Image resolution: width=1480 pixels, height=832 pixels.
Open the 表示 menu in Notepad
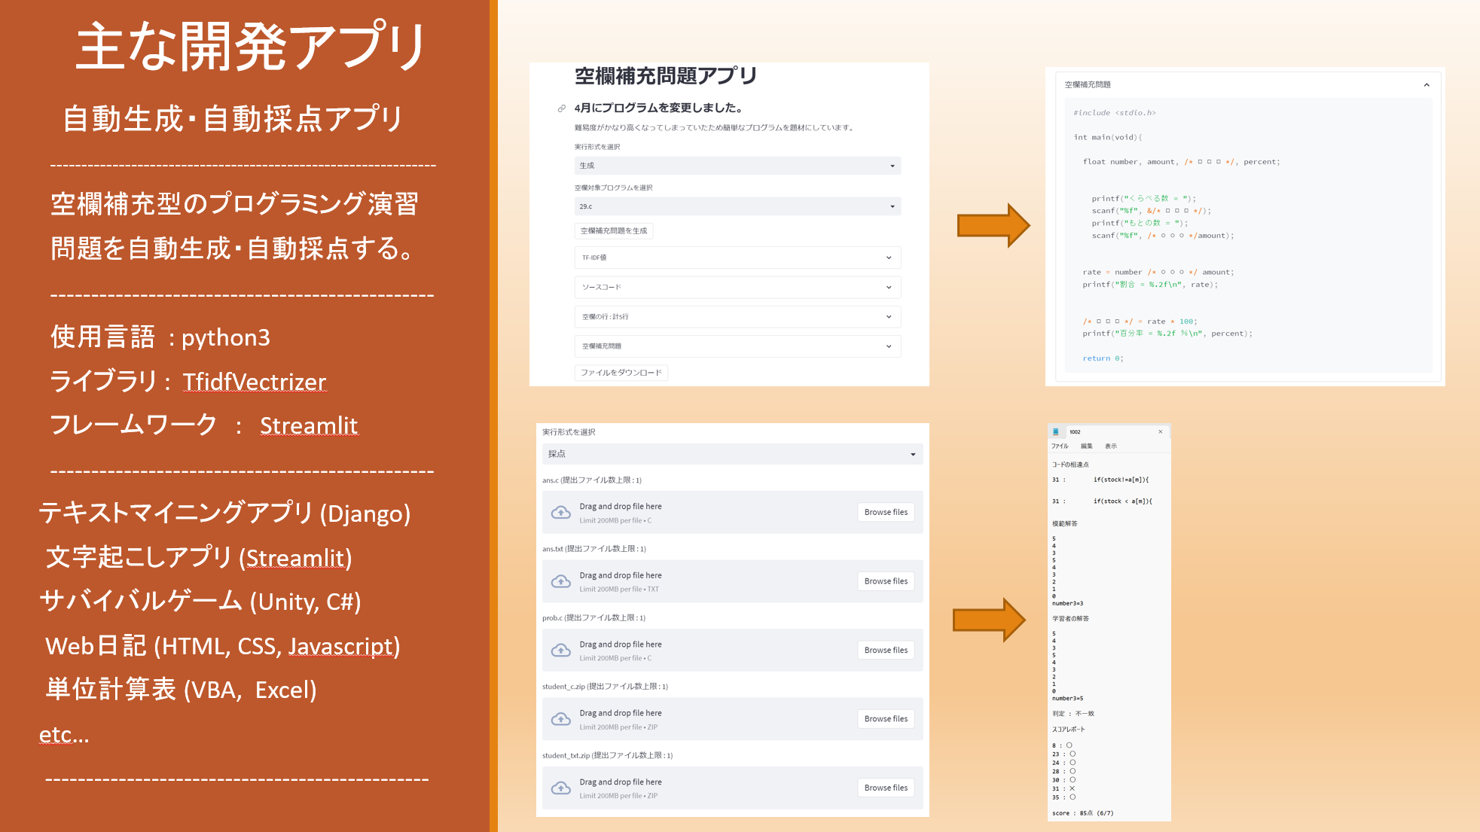click(1111, 446)
